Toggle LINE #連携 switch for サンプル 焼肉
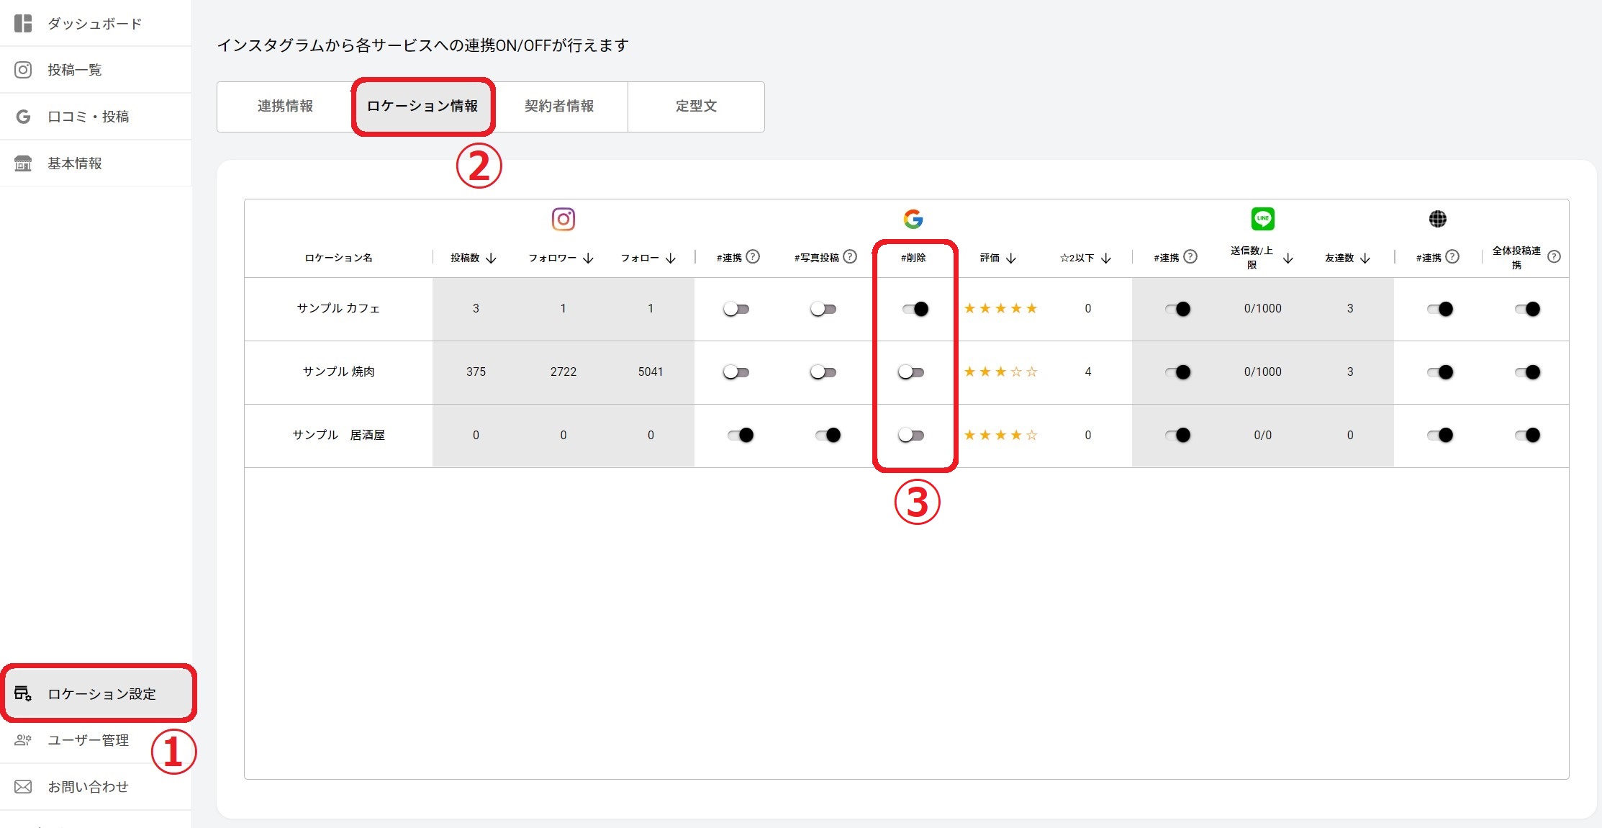Screen dimensions: 1602x828 coord(1177,372)
